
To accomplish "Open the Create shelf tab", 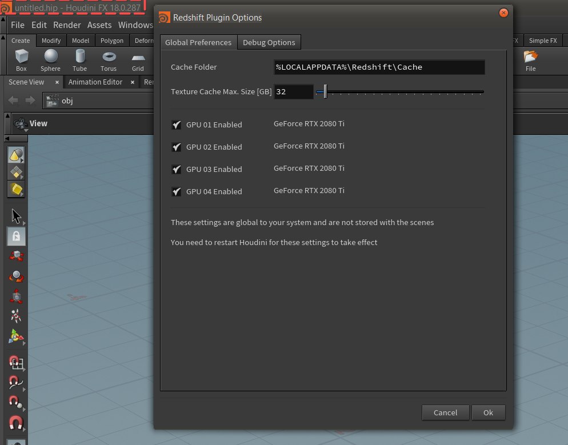I will coord(21,41).
